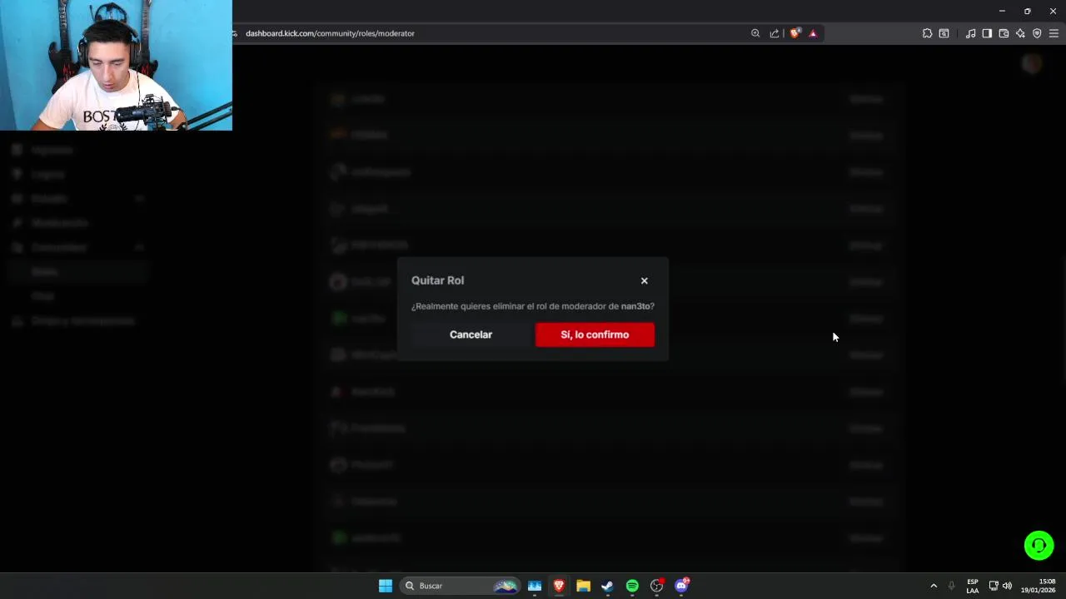Screen dimensions: 1066x599
Task: Open the Leo AI sparkle icon
Action: pos(1020,33)
